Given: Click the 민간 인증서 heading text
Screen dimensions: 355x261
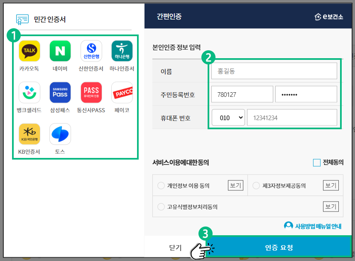Looking at the screenshot, I should (50, 19).
